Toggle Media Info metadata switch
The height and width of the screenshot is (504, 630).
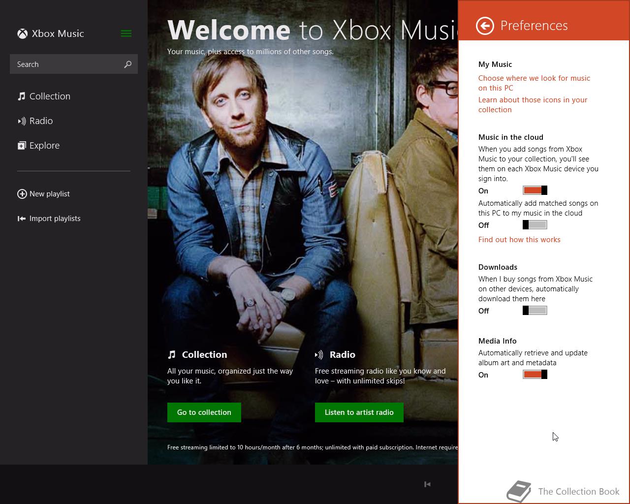(535, 375)
